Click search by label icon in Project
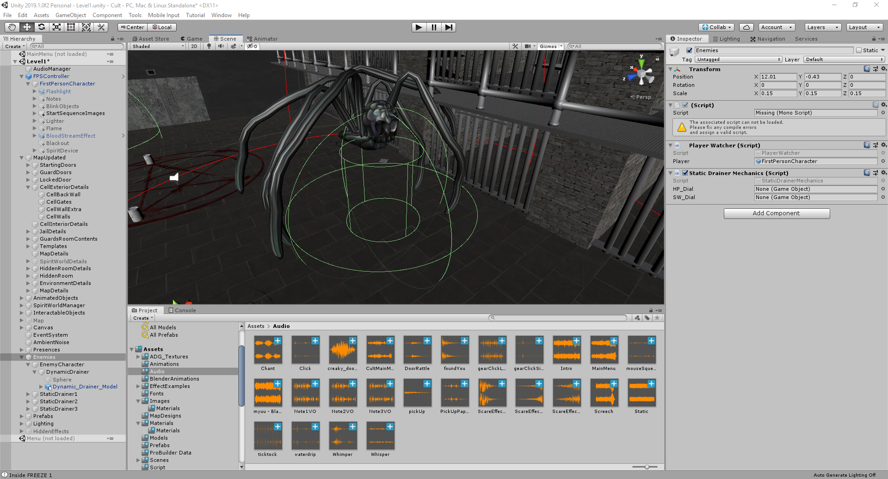888x479 pixels. [647, 318]
